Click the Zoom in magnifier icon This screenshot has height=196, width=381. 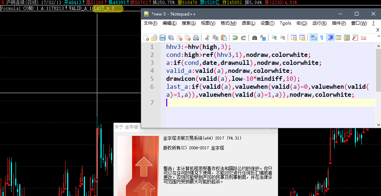click(x=274, y=38)
